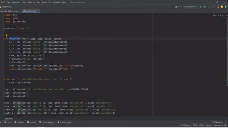228x128 pixels.
Task: Open the user account icon dropdown
Action: [177, 7]
